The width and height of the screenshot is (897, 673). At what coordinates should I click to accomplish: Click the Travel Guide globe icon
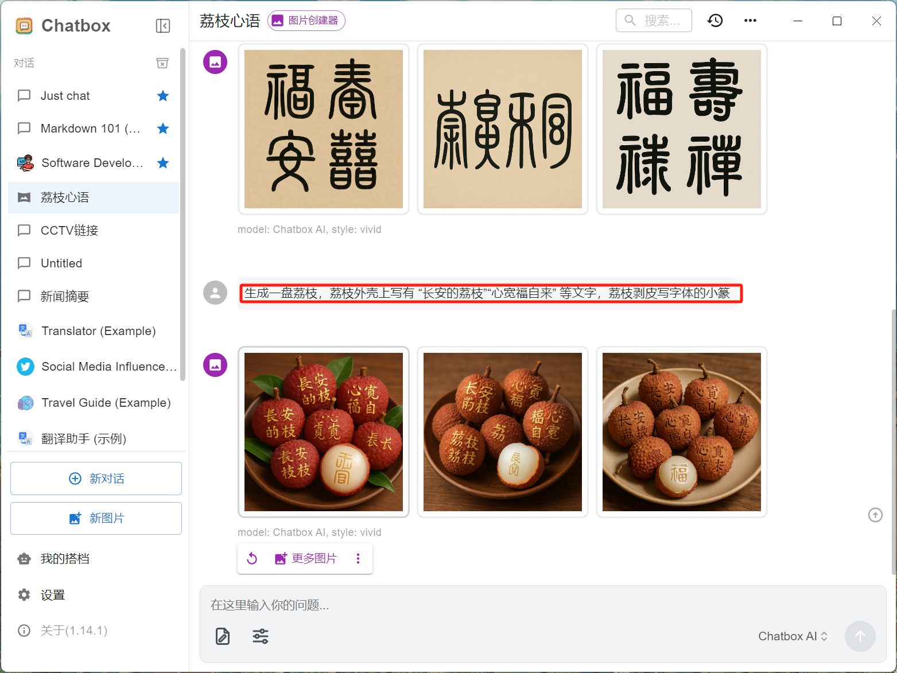[25, 403]
